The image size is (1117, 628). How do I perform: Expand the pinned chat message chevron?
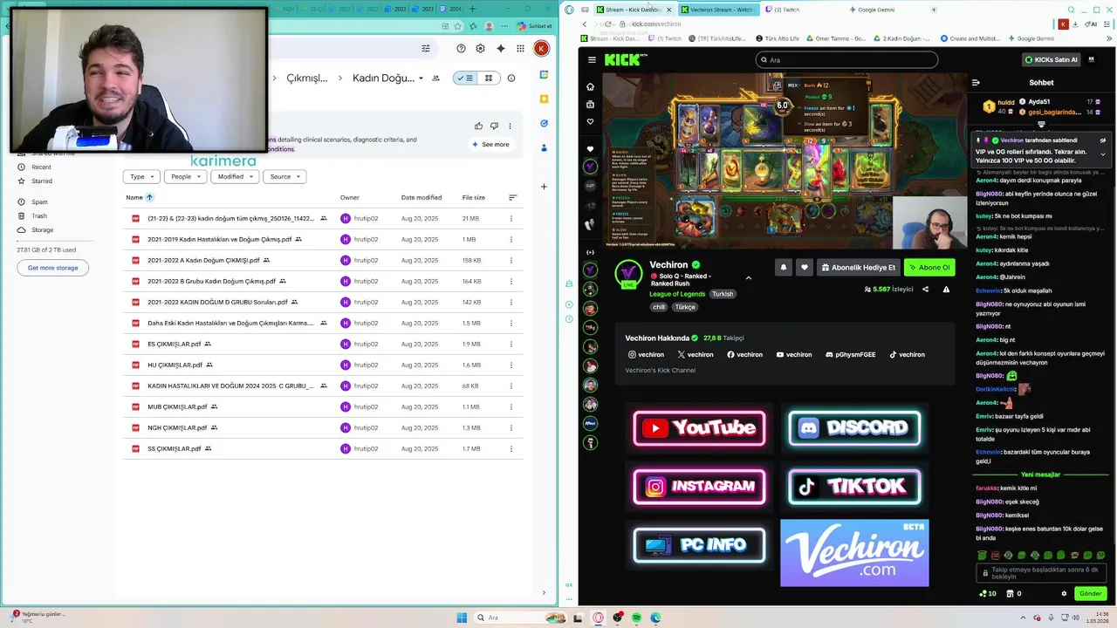tap(1103, 154)
